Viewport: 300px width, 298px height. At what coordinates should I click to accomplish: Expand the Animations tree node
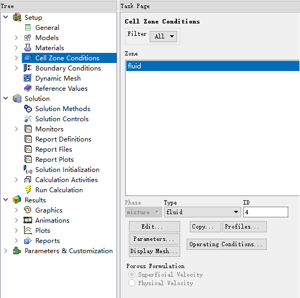pos(17,220)
